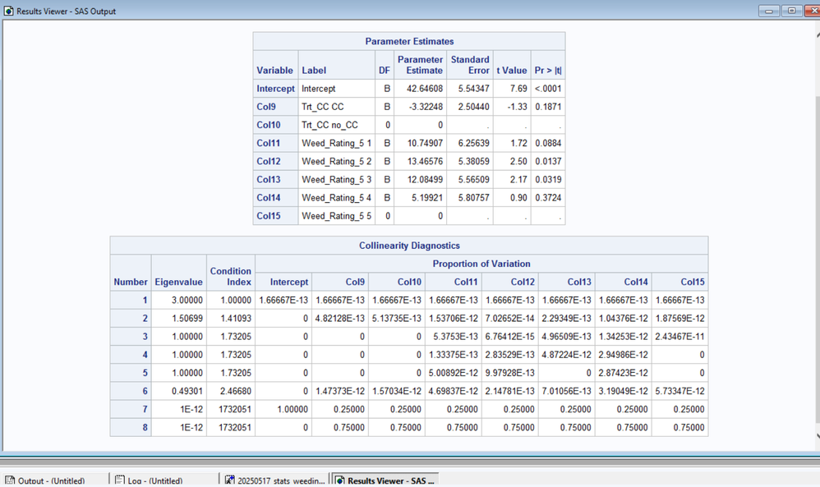This screenshot has height=487, width=820.
Task: Click the vertical scrollbar down arrow
Action: click(814, 439)
